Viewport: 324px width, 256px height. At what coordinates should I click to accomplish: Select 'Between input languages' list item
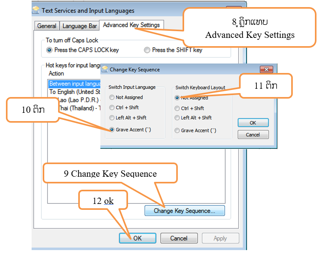74,84
